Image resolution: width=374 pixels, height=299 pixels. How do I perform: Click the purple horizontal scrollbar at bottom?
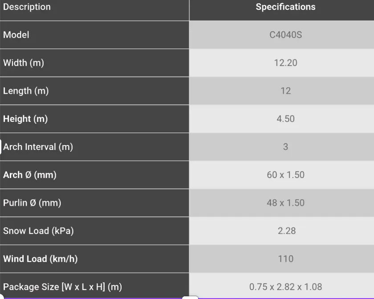187,298
